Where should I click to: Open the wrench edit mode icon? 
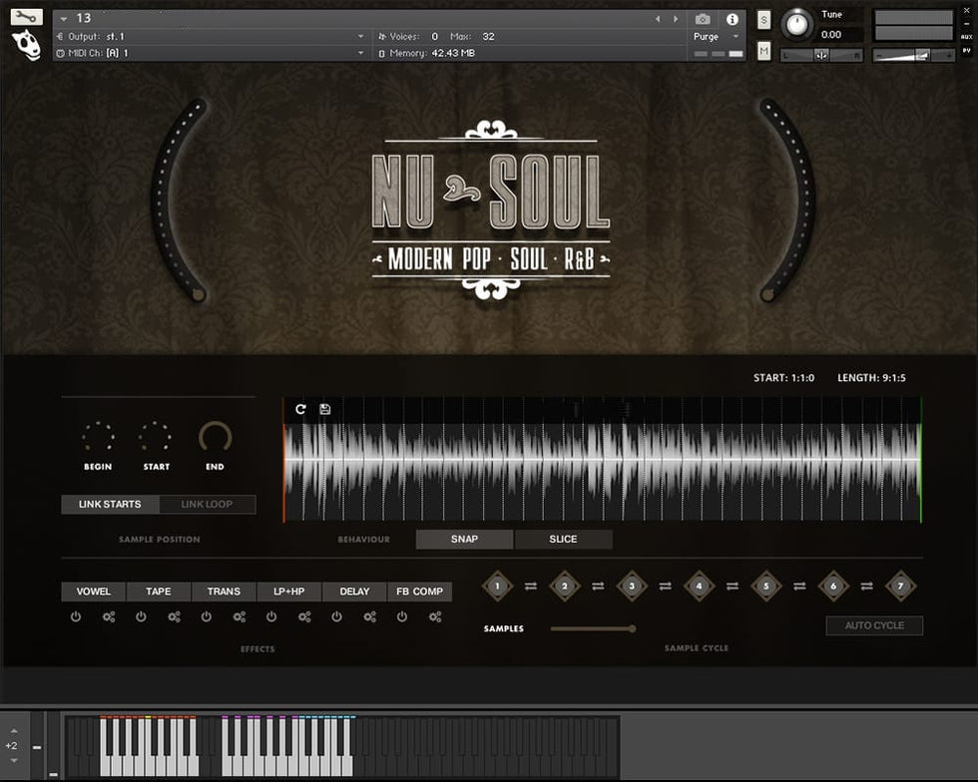(27, 16)
